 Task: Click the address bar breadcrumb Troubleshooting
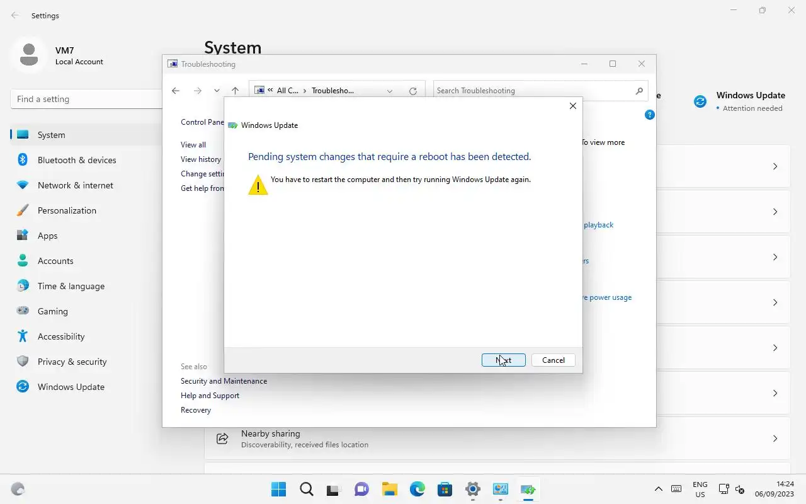click(x=333, y=91)
